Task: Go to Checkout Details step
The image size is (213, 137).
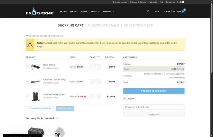Action: pos(104,25)
